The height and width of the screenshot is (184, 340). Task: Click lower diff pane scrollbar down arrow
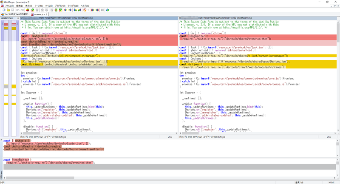coord(337,175)
